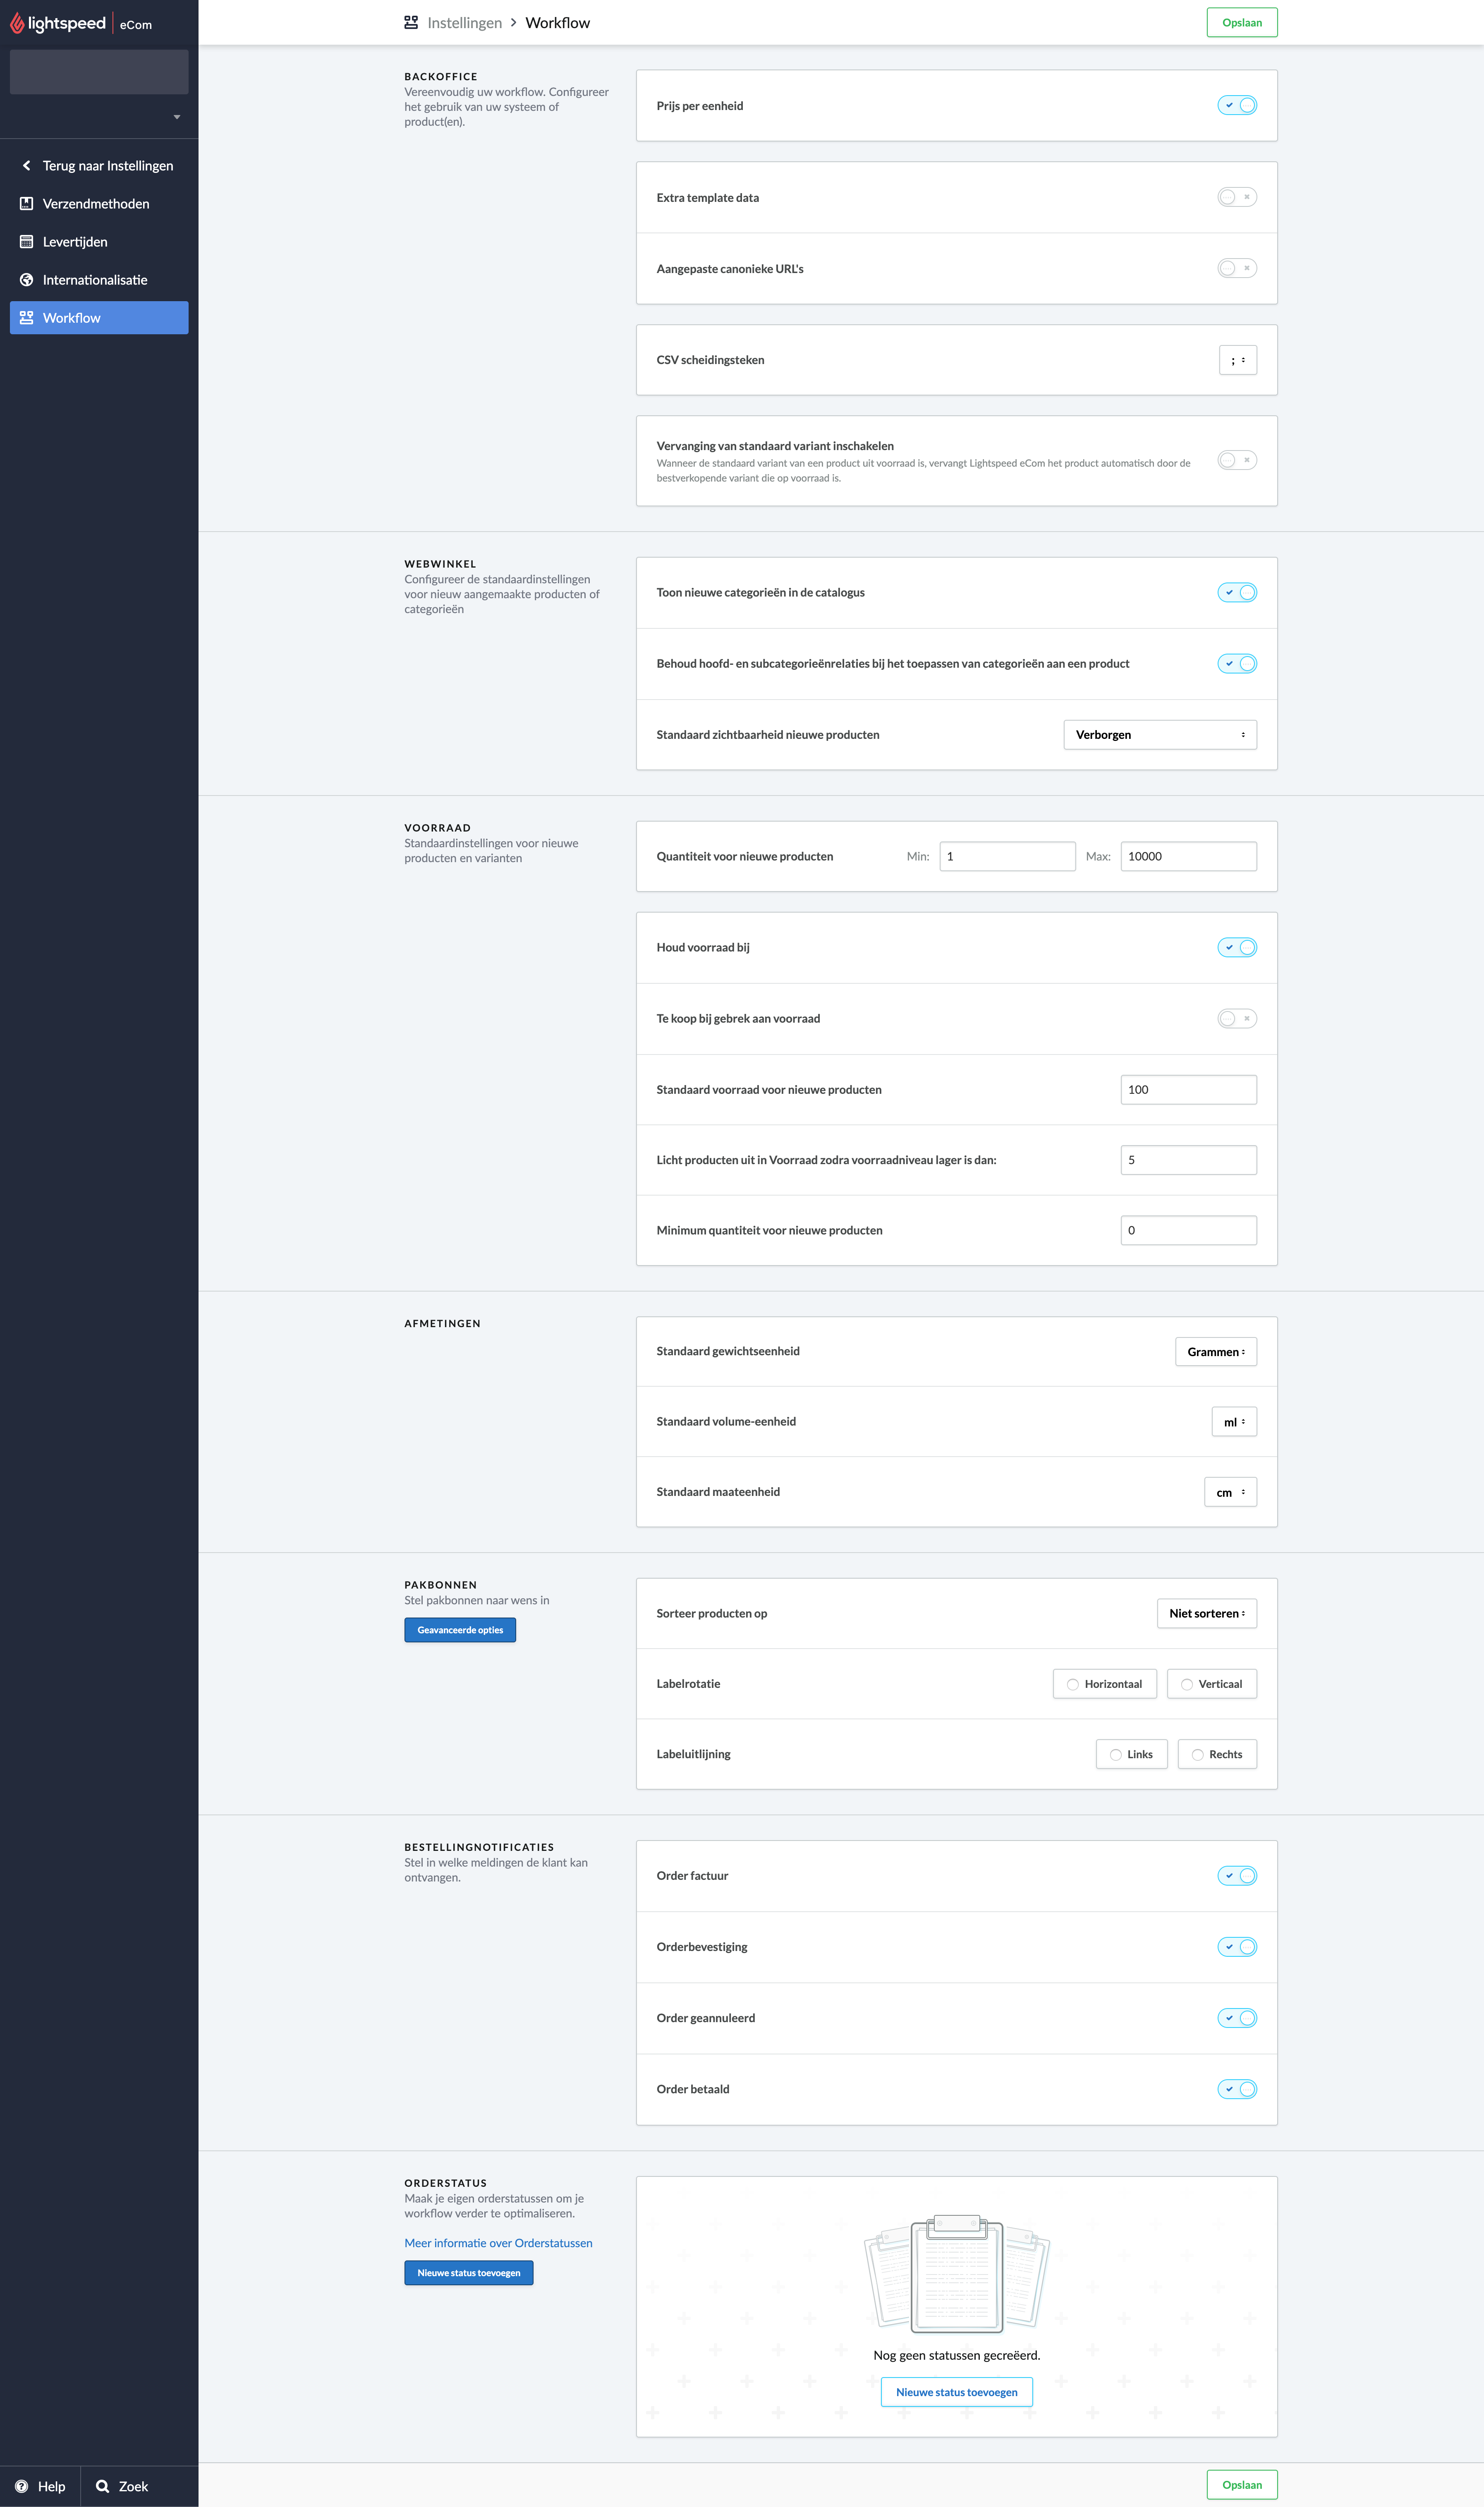Click the Instellingen breadcrumb link
The width and height of the screenshot is (1484, 2507).
coord(464,23)
